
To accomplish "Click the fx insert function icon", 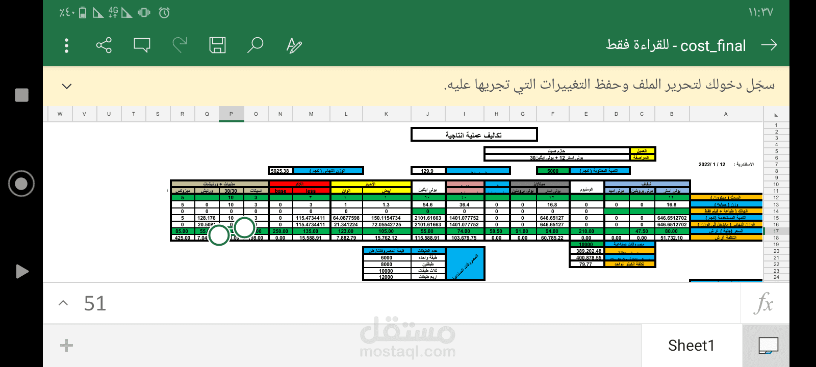I will coord(764,303).
